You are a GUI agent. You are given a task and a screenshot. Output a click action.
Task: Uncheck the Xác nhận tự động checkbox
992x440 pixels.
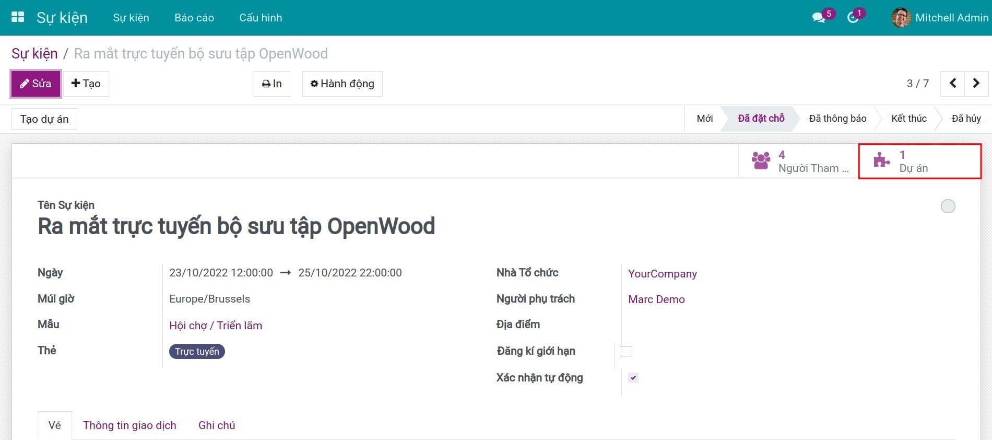tap(633, 378)
